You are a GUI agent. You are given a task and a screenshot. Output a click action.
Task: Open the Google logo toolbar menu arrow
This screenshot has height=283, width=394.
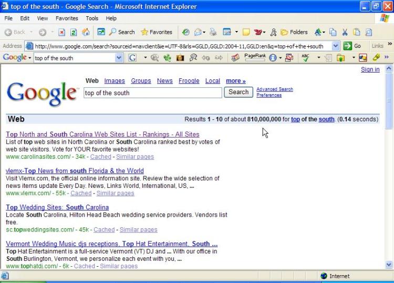pos(29,58)
